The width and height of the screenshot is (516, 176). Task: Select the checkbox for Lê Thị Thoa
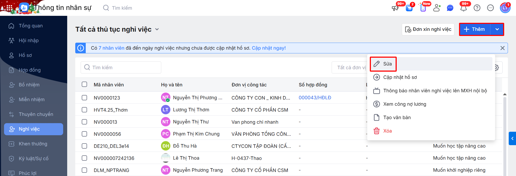coord(84,158)
